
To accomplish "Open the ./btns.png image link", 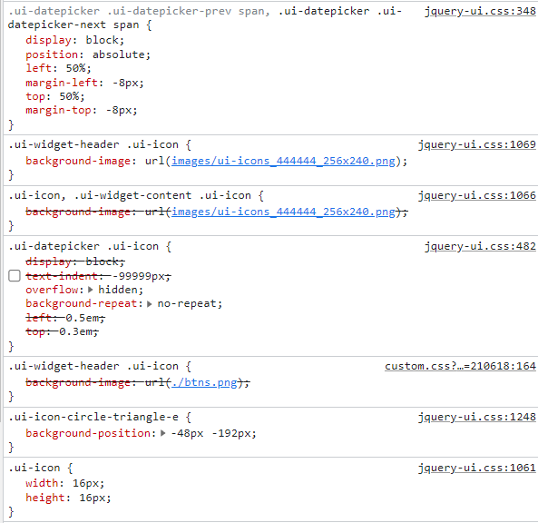I will coord(204,382).
